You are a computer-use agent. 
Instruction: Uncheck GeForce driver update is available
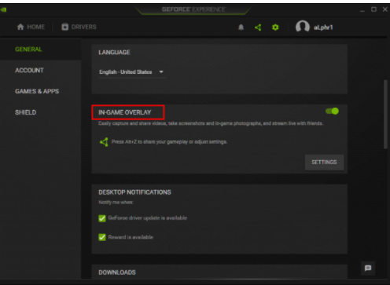(102, 218)
